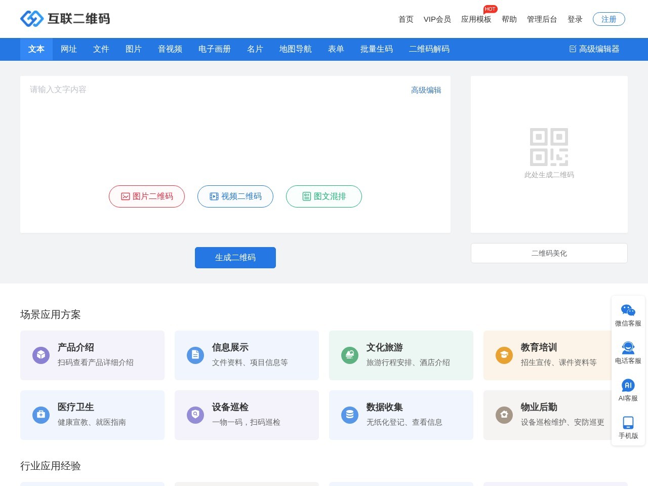648x486 pixels.
Task: Switch to the 二维码解码 tab
Action: [429, 49]
